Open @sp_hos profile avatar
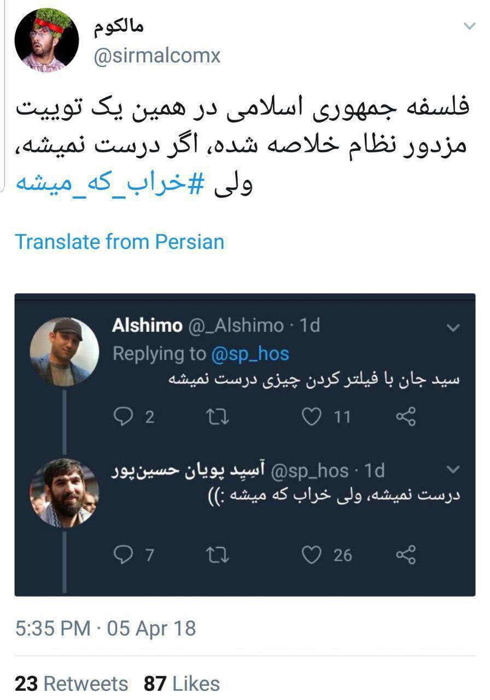This screenshot has height=700, width=490. 64,493
